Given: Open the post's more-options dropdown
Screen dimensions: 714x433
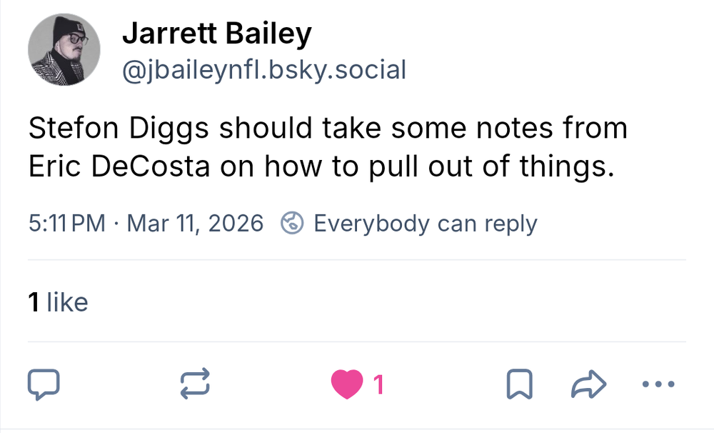Looking at the screenshot, I should point(658,384).
